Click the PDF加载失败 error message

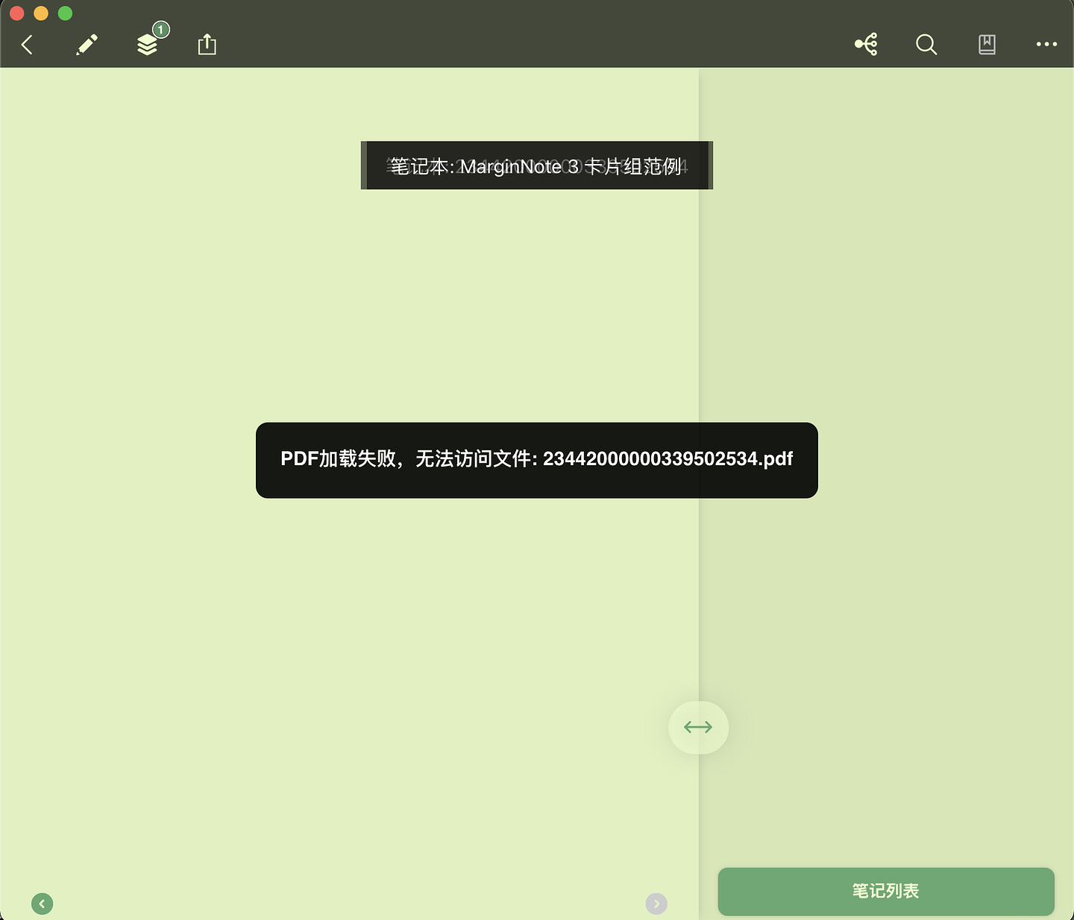point(537,459)
